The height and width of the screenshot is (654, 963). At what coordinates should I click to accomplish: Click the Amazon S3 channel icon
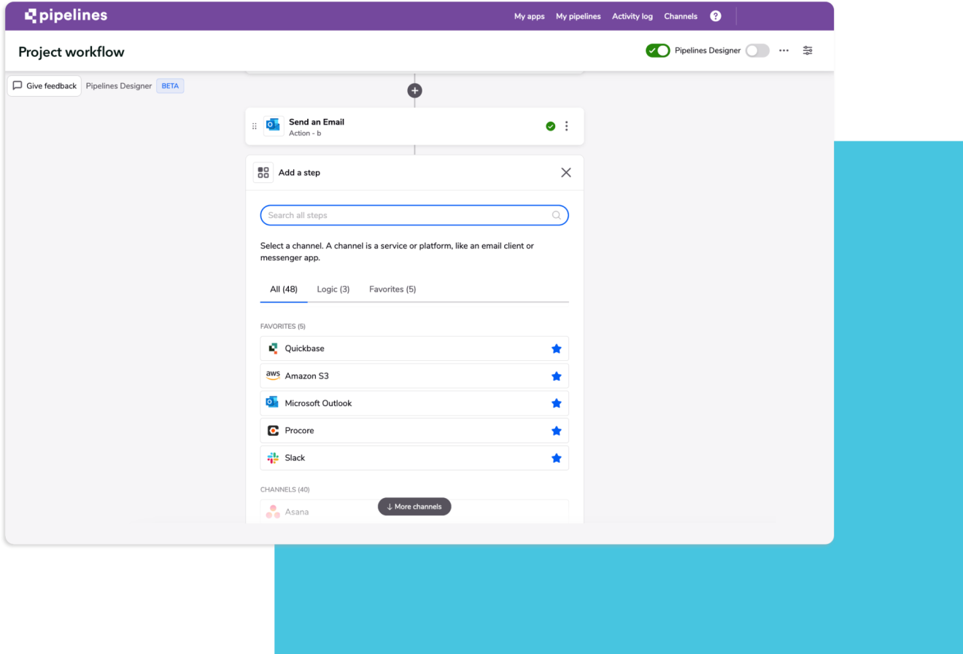coord(273,375)
